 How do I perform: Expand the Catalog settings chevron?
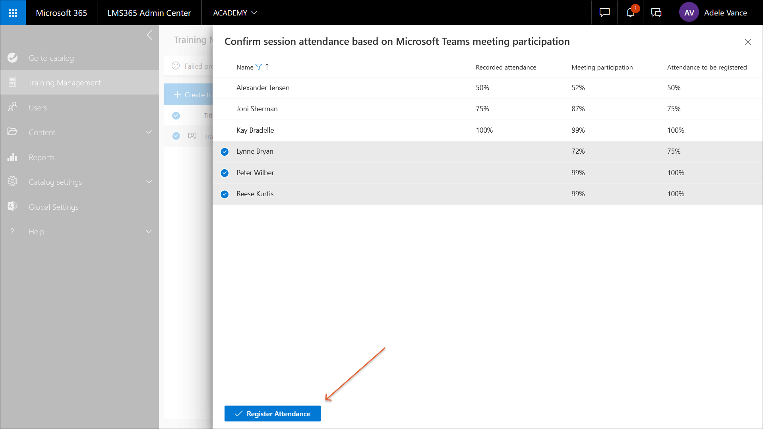click(x=149, y=182)
